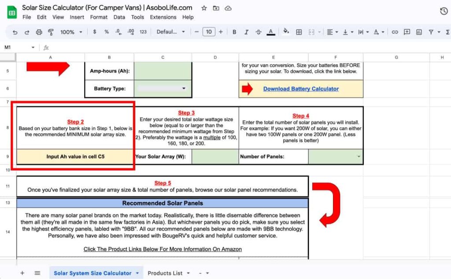Click the Amazon product links heading

(x=163, y=249)
